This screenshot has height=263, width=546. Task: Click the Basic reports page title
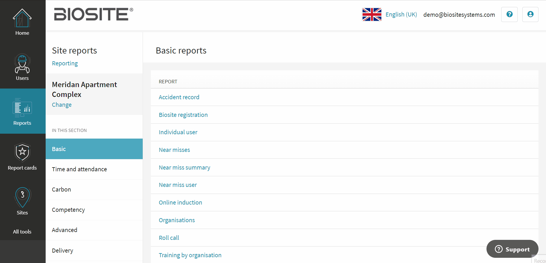(181, 51)
